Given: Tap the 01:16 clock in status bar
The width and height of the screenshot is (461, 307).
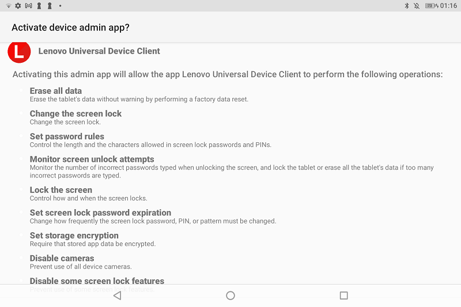Looking at the screenshot, I should click(448, 6).
